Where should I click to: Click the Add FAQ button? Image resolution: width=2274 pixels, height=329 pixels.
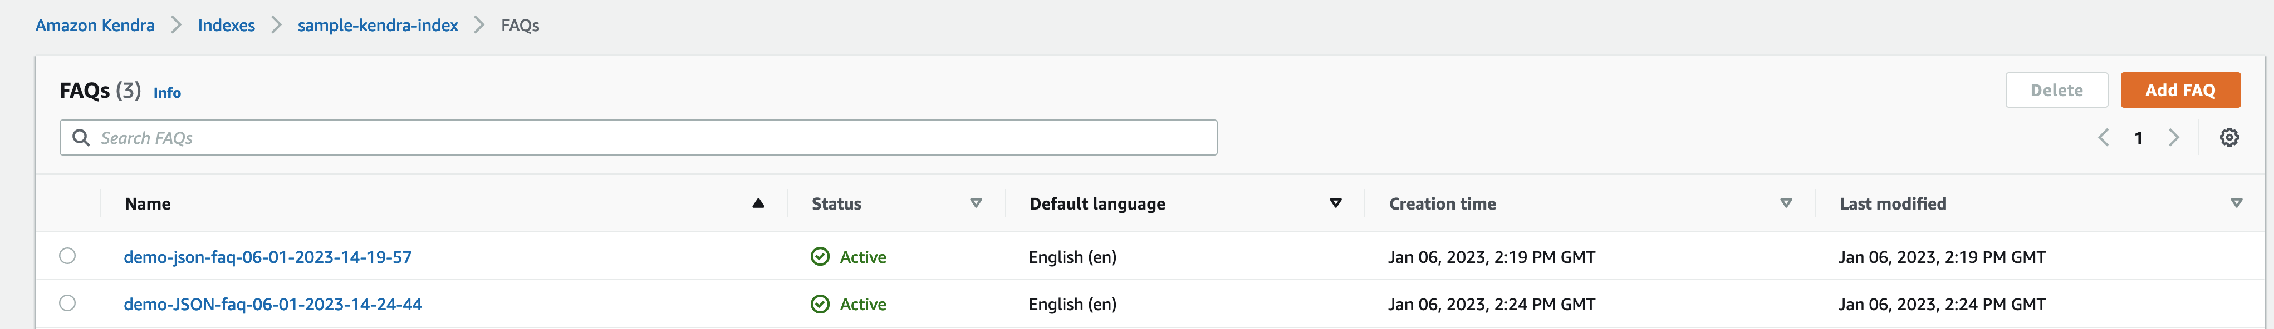coord(2180,90)
